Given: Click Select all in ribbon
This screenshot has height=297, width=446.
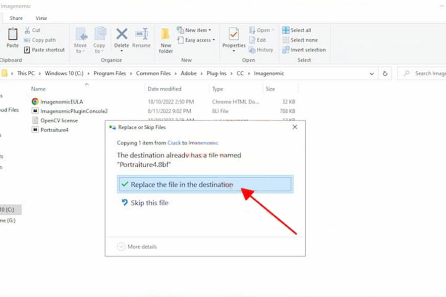Looking at the screenshot, I should [x=297, y=30].
